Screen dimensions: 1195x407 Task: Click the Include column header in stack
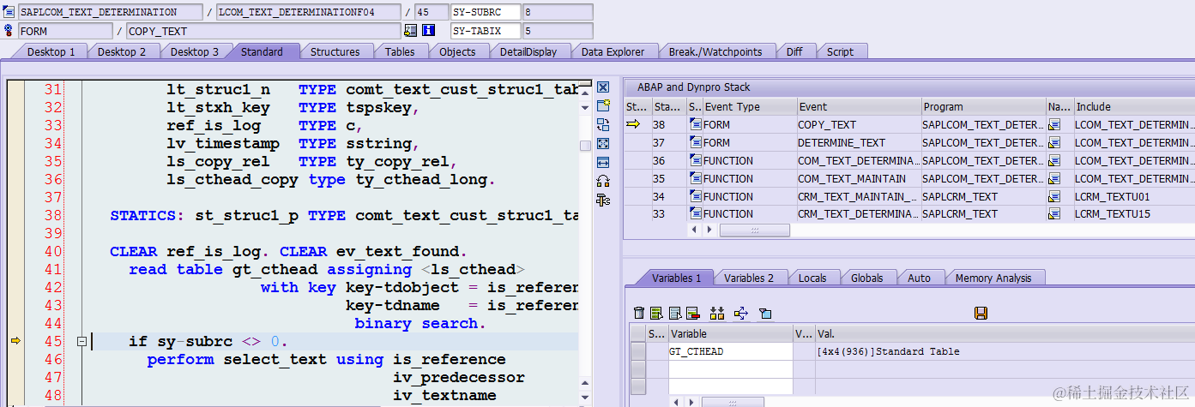pos(1133,107)
